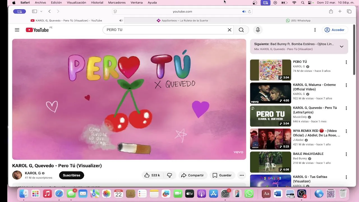Switch to the AppSorteos tab
This screenshot has height=202, width=359.
pyautogui.click(x=182, y=20)
